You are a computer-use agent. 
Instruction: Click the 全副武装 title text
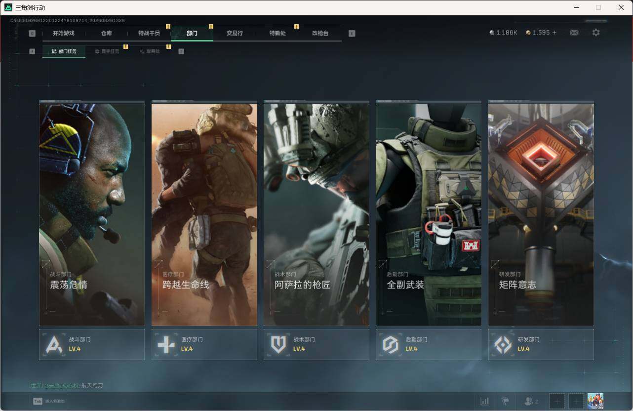(x=405, y=285)
